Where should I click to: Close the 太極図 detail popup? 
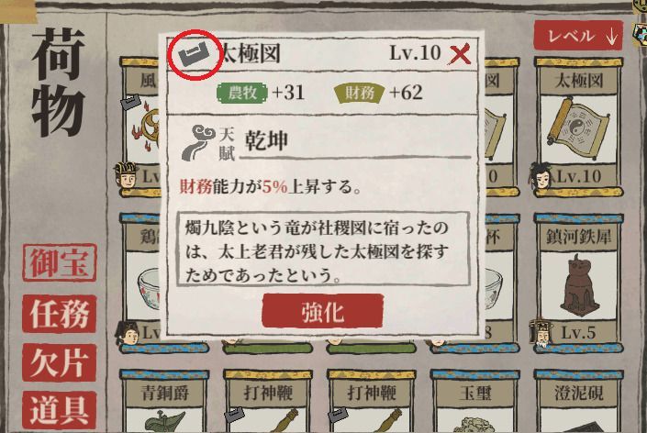[x=460, y=54]
